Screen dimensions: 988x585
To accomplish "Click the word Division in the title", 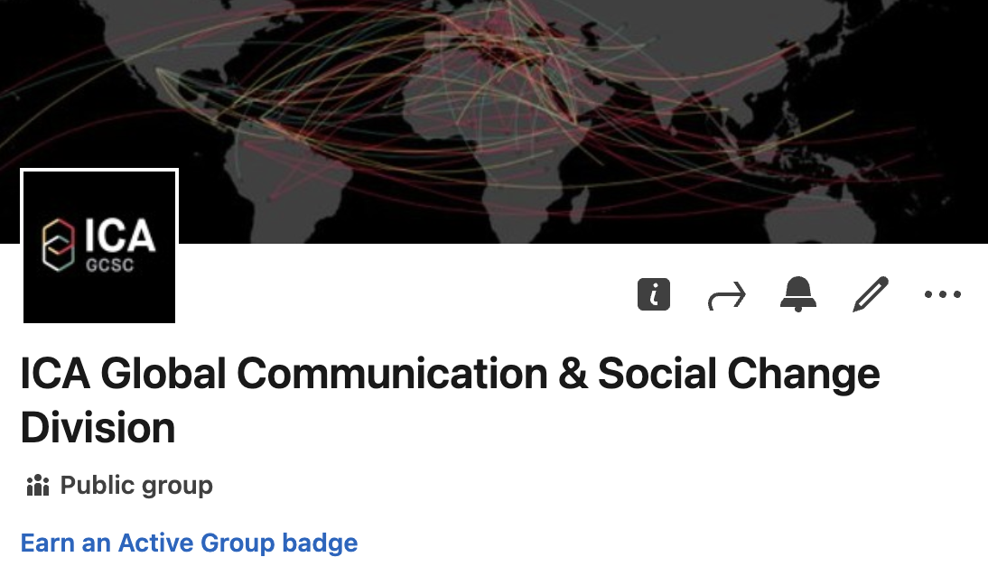I will [98, 428].
